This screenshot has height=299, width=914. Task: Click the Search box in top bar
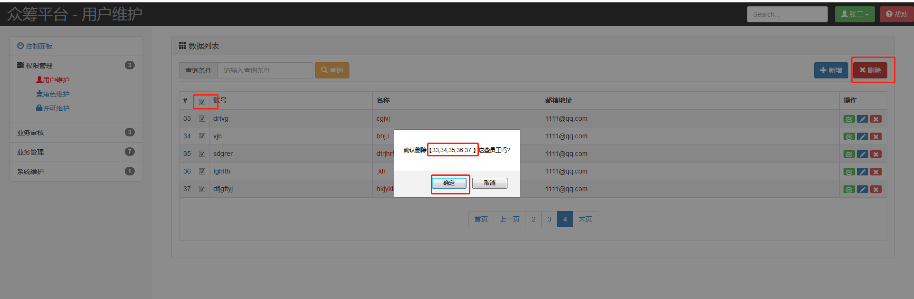(787, 14)
